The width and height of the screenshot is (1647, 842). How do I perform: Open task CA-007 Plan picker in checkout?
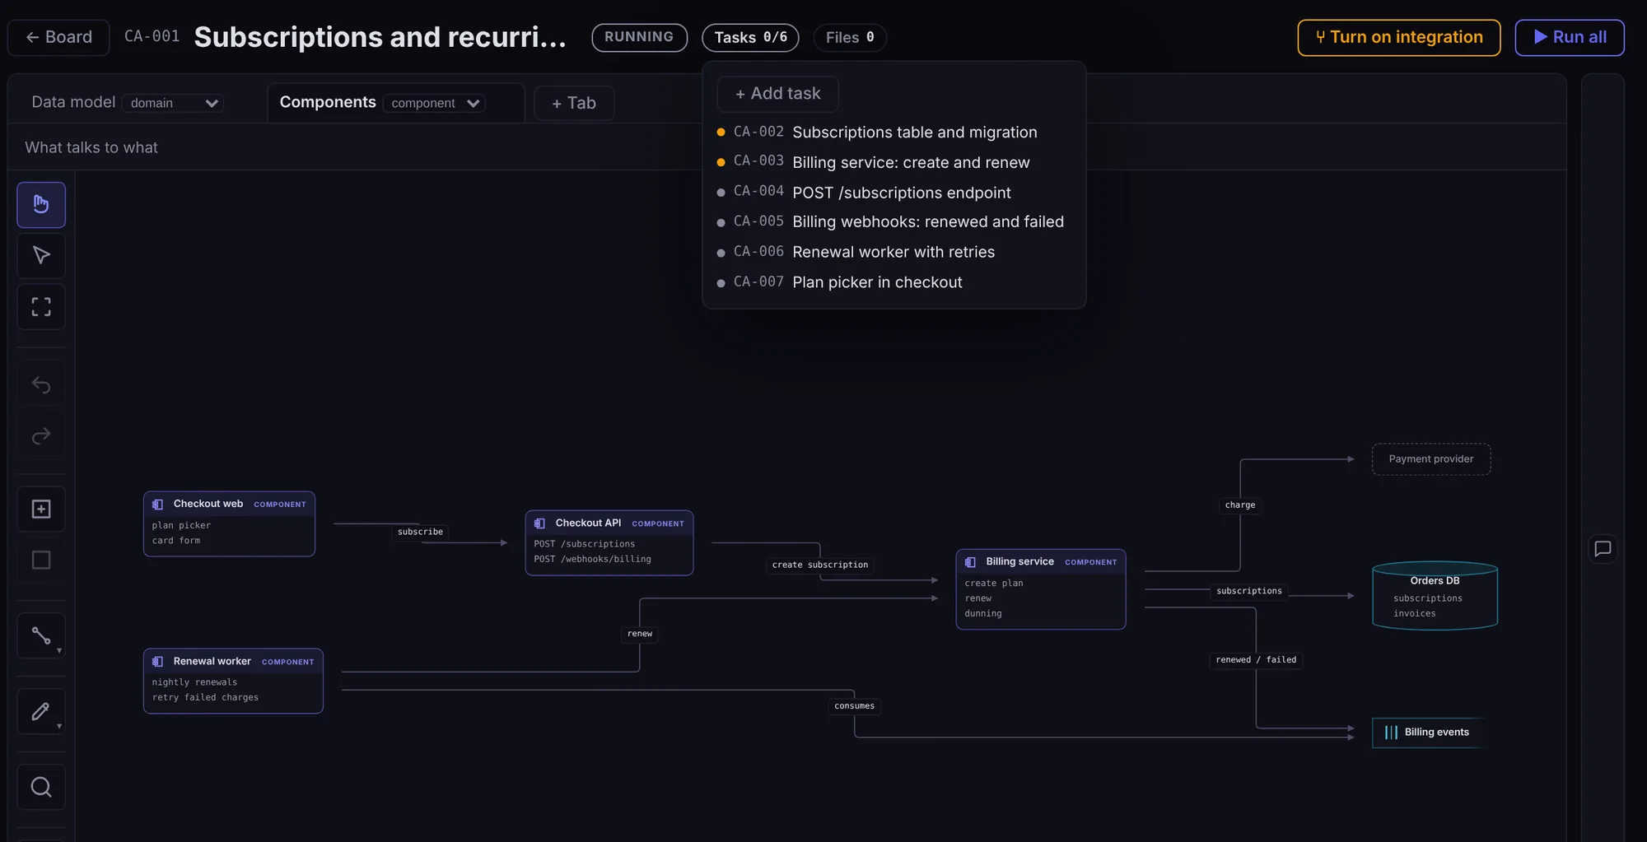coord(893,282)
